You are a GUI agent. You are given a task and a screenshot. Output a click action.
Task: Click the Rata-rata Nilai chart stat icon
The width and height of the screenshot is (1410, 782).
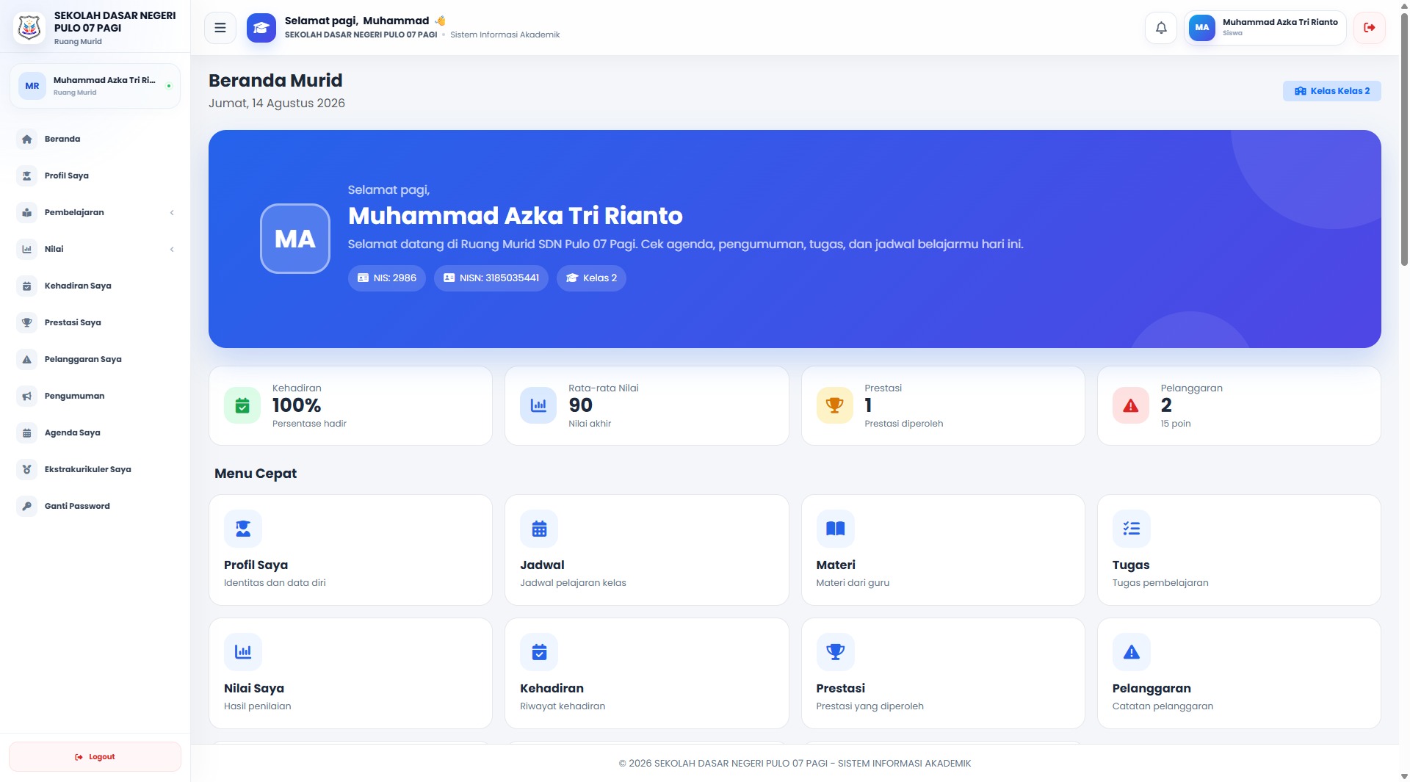click(538, 405)
